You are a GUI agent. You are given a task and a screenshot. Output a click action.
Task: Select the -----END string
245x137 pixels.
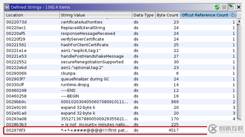tap(68, 90)
